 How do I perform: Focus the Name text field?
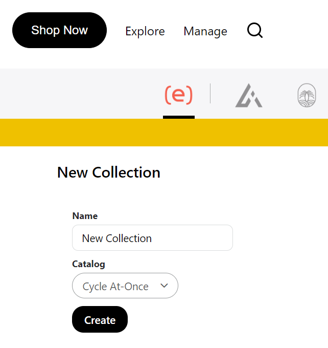[152, 238]
